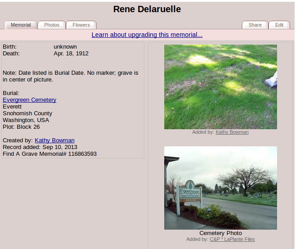Click the 'Snohomish County' location text
296x249 pixels.
coord(27,113)
